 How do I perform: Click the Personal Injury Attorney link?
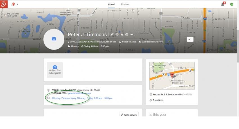coord(73,98)
